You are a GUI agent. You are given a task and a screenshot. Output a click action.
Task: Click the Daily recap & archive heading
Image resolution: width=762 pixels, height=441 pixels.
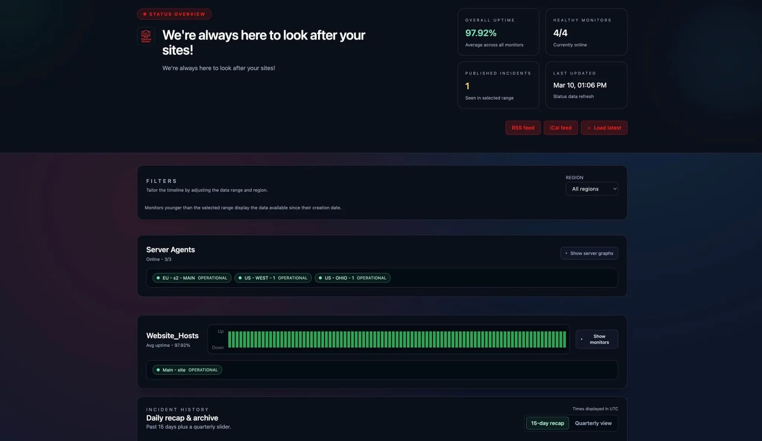182,418
